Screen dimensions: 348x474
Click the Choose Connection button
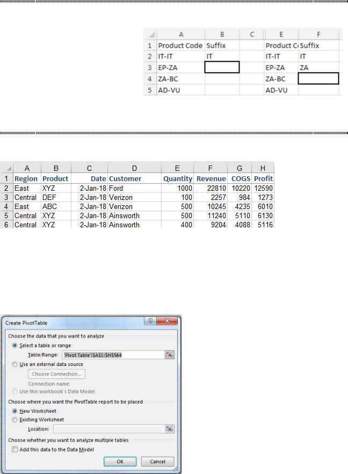pyautogui.click(x=56, y=374)
